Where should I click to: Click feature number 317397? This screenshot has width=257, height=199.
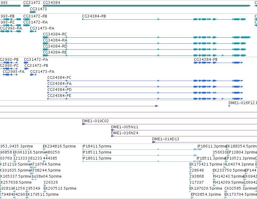click(x=197, y=183)
